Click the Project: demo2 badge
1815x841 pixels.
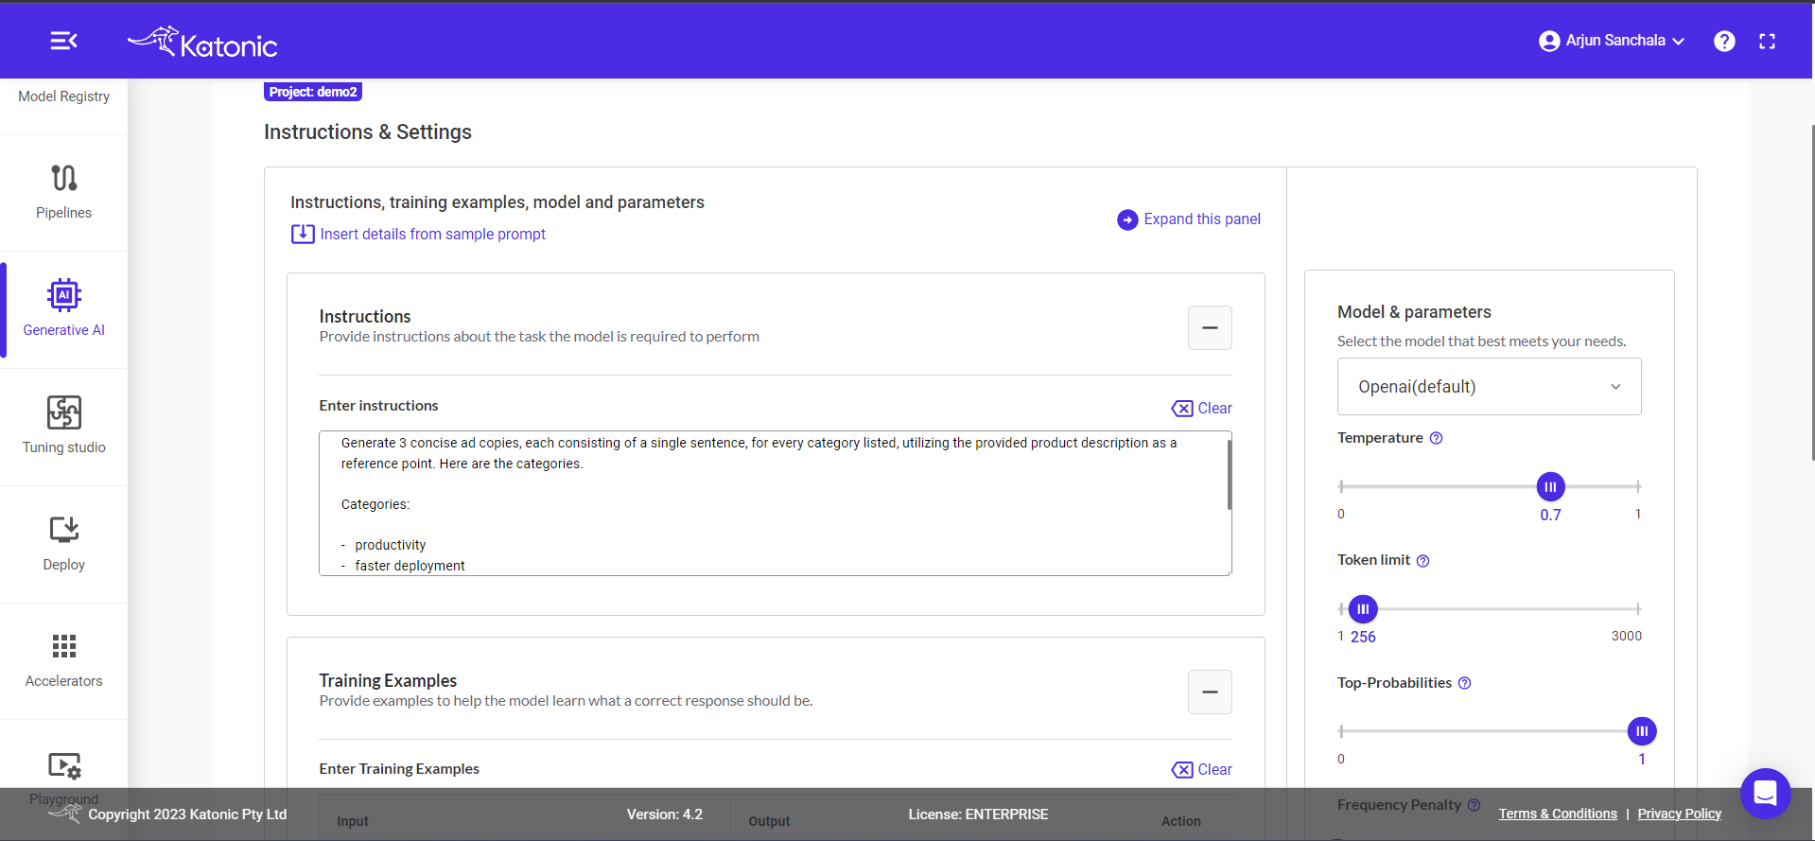coord(313,92)
